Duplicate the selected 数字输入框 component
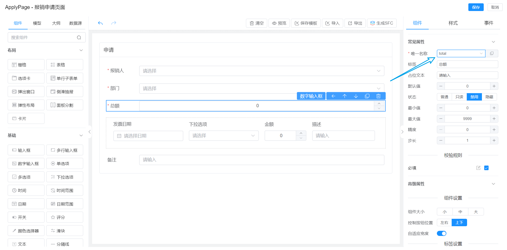This screenshot has height=250, width=507. pos(367,96)
